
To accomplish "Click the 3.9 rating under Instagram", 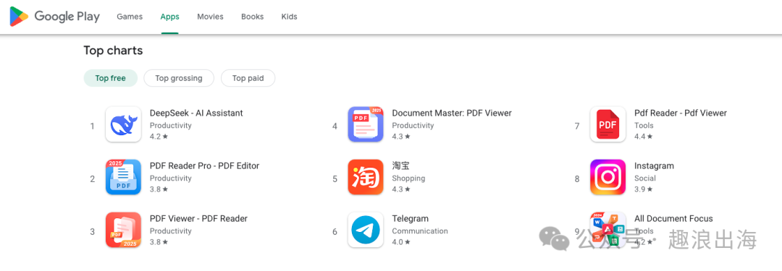I will tap(644, 189).
